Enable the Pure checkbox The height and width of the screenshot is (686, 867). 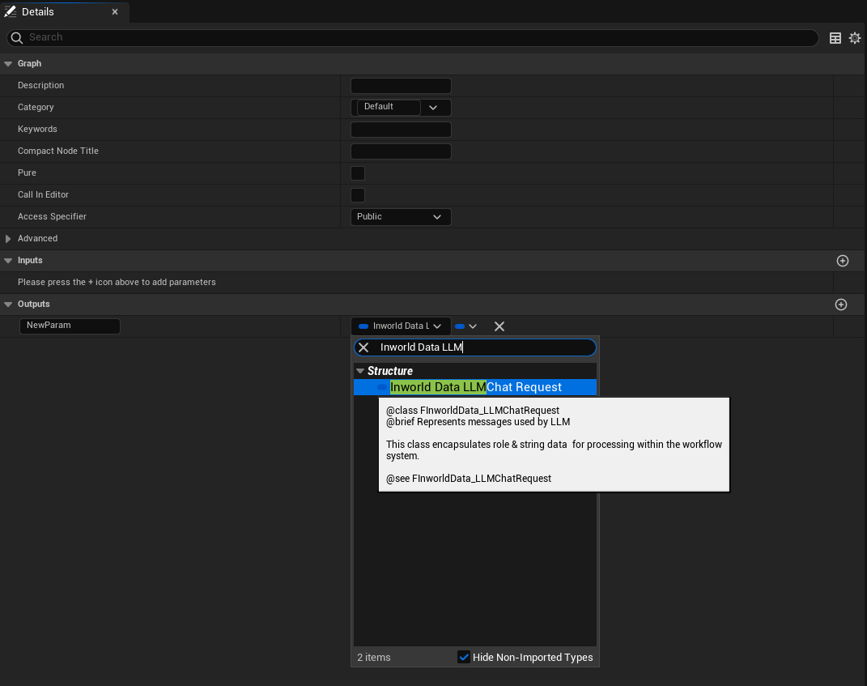358,173
